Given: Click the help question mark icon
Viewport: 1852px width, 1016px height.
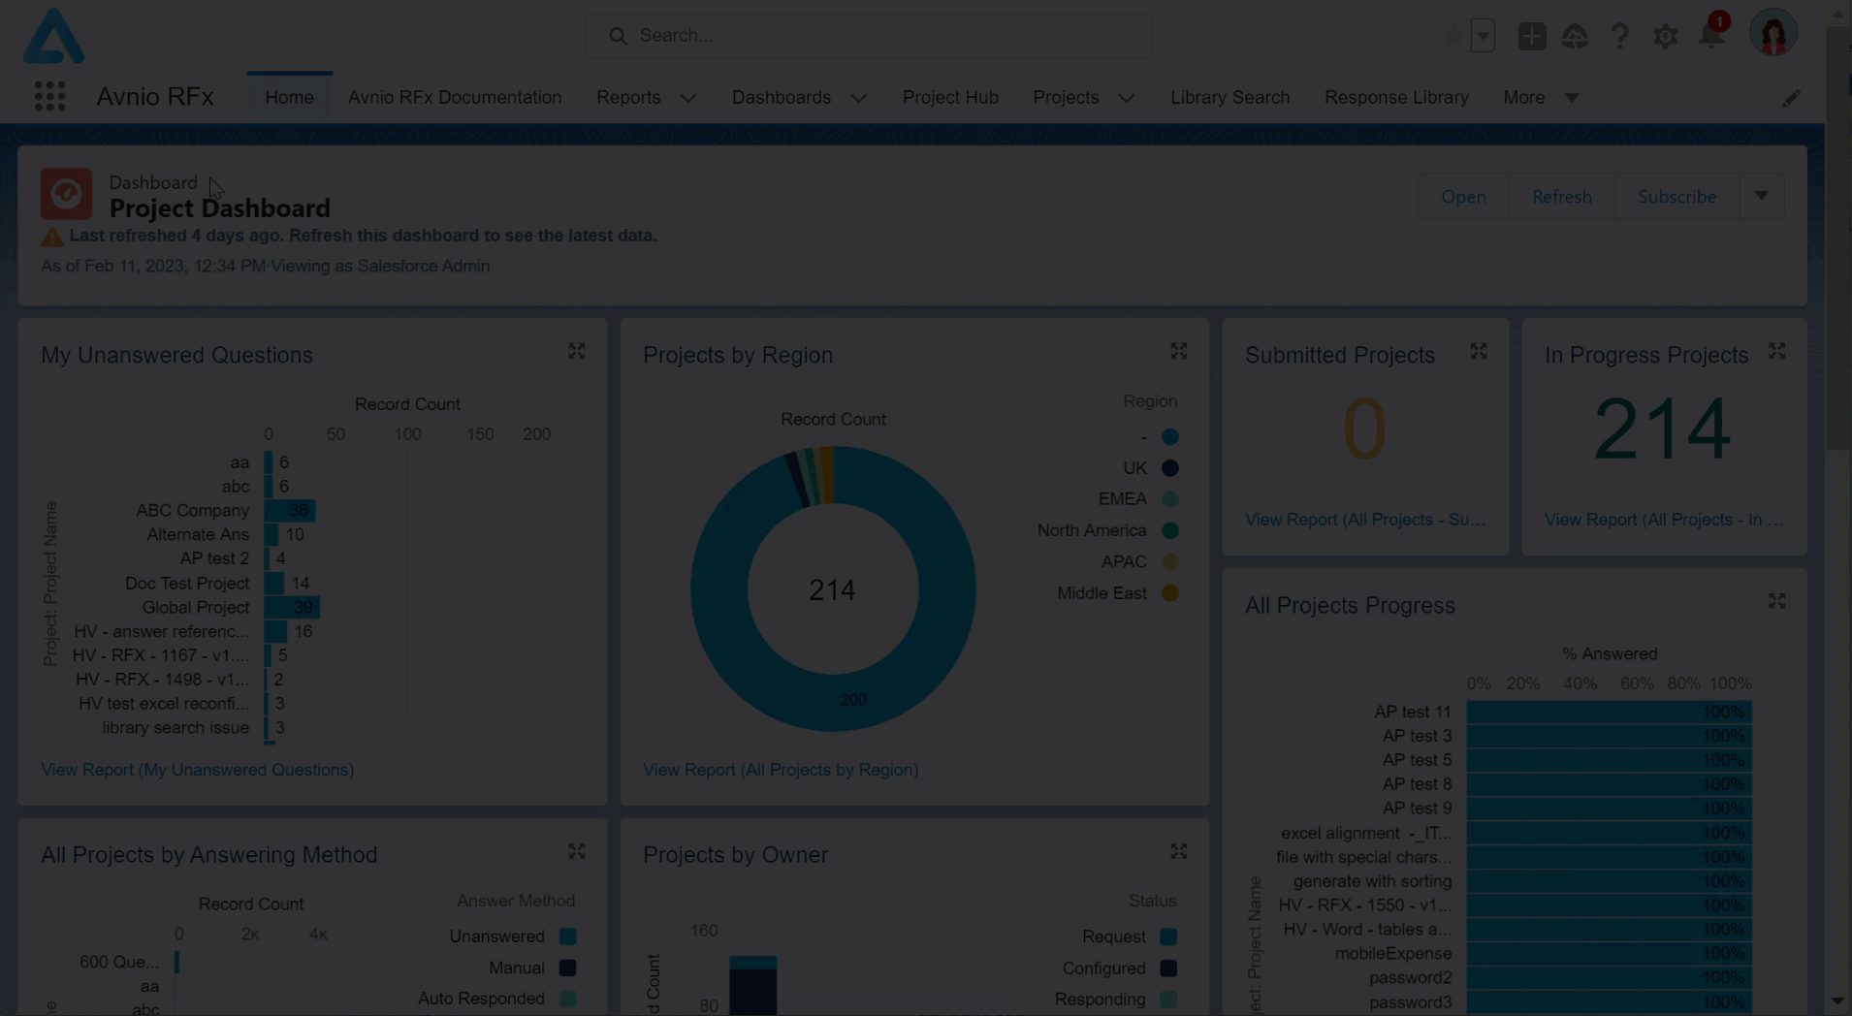Looking at the screenshot, I should coord(1619,37).
